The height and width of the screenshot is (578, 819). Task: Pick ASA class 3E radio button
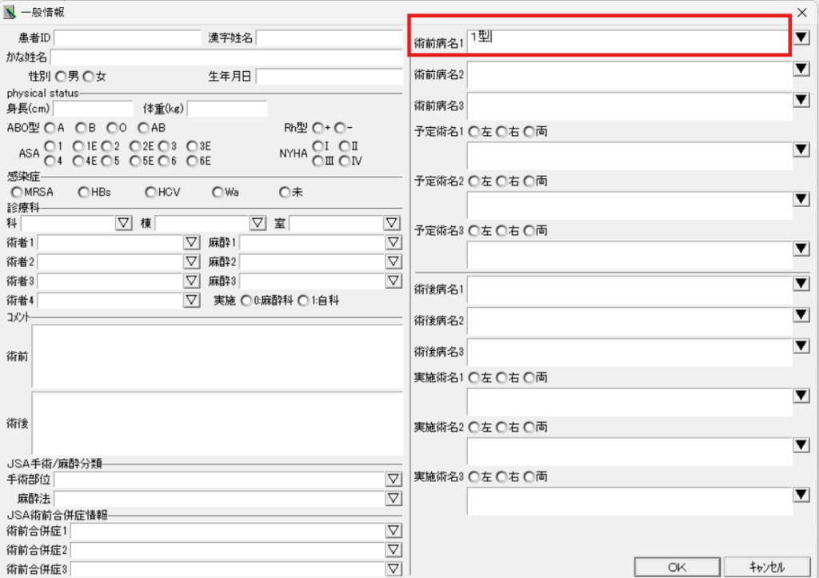click(x=192, y=146)
